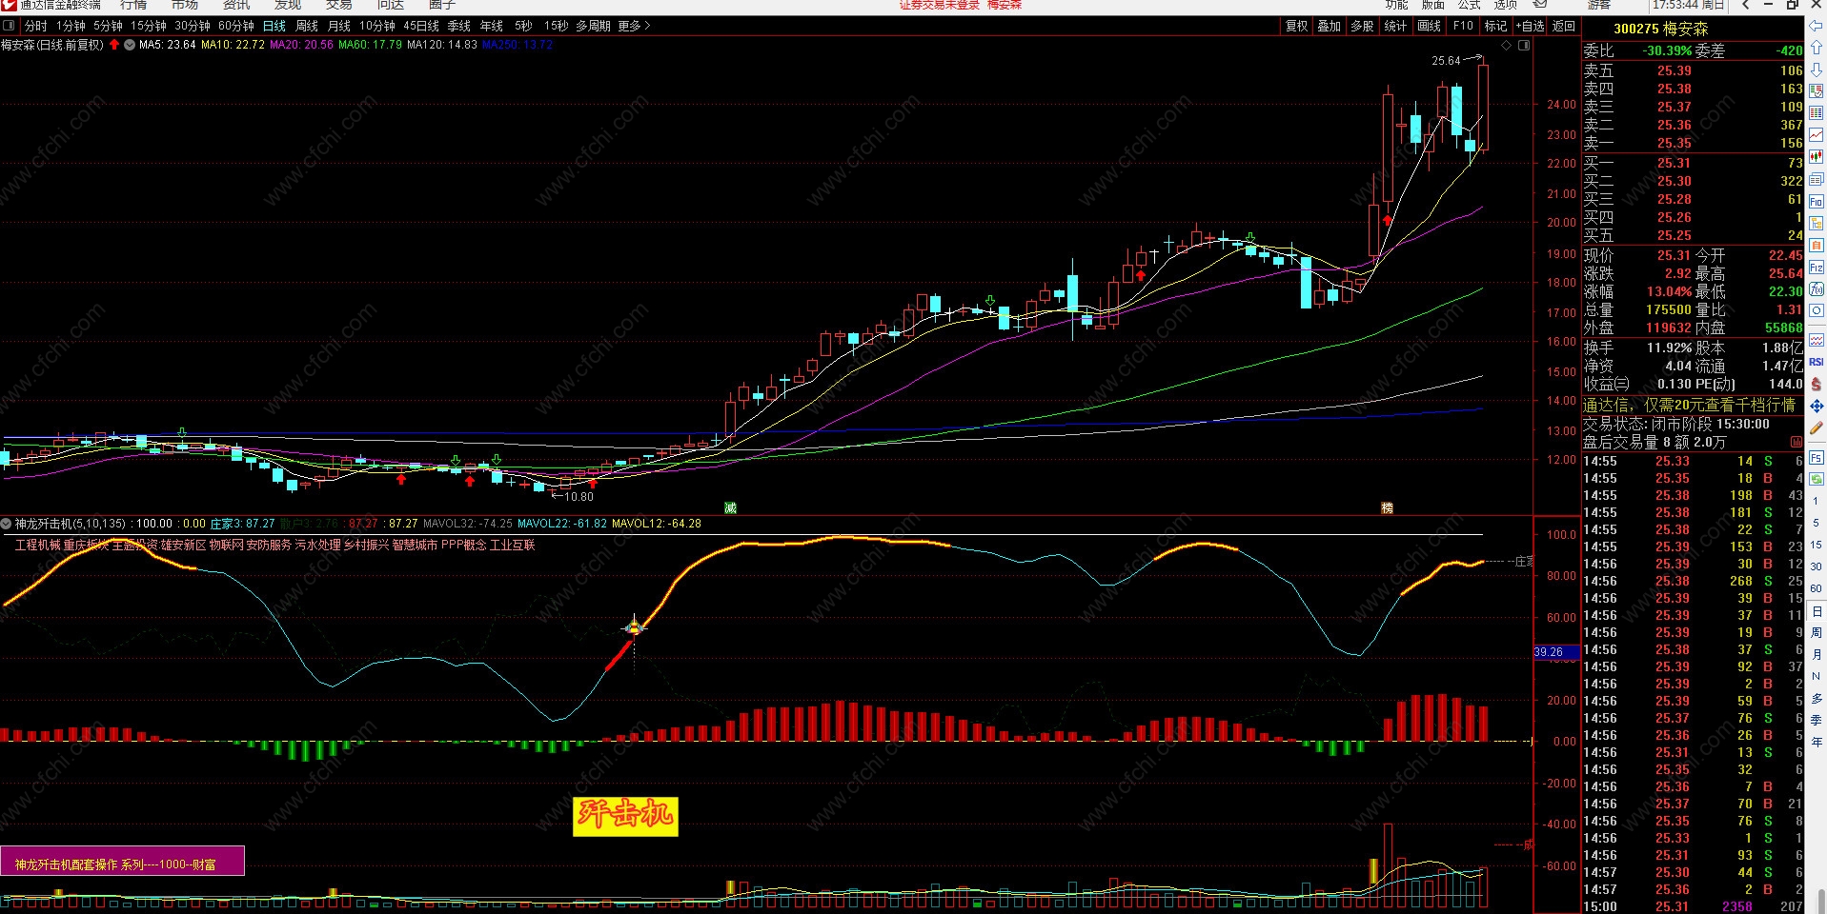Screen dimensions: 1827x914
Task: Select the RSI indicator sidebar icon
Action: [x=1817, y=362]
